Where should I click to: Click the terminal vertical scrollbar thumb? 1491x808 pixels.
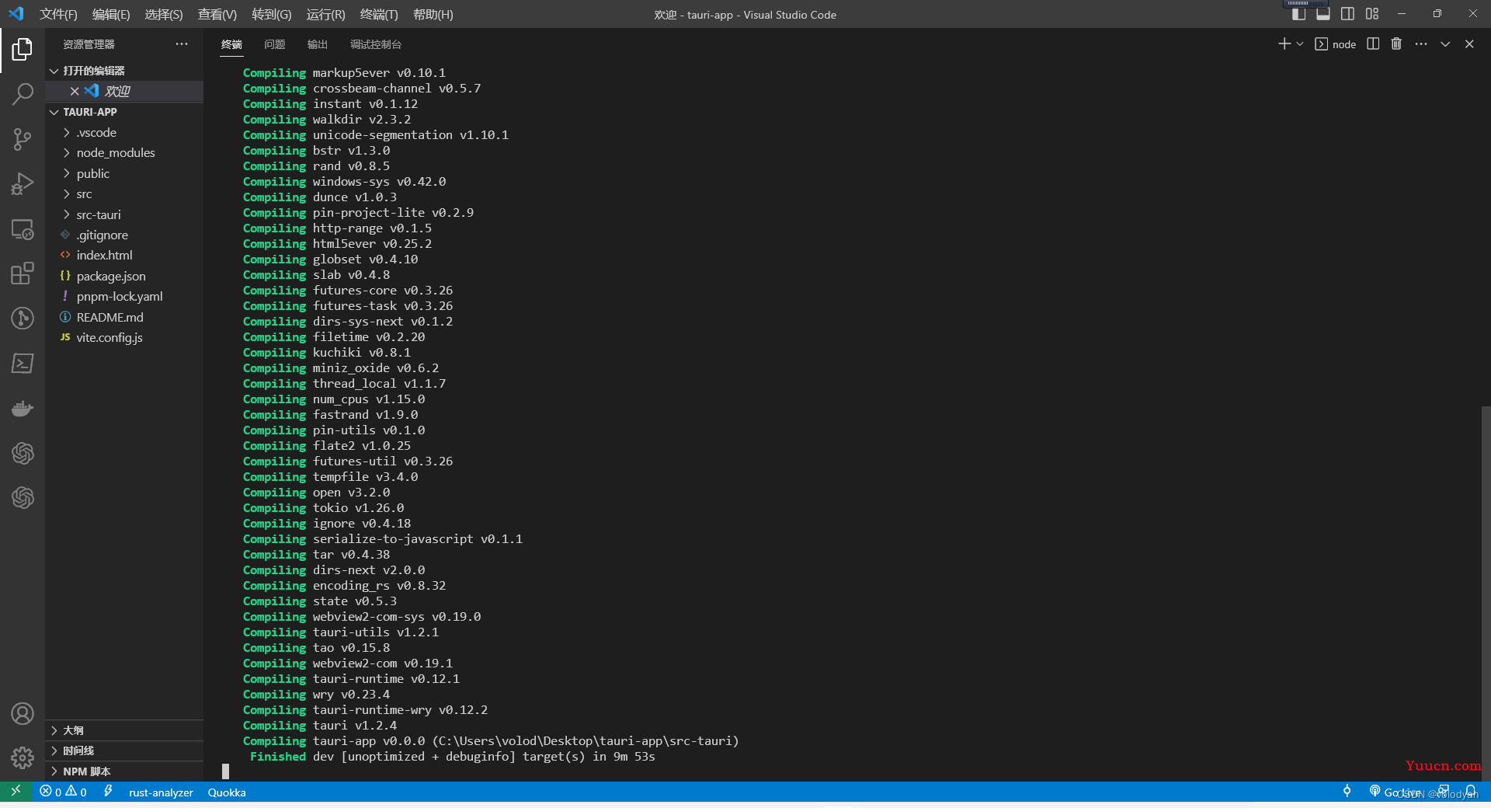[1486, 592]
